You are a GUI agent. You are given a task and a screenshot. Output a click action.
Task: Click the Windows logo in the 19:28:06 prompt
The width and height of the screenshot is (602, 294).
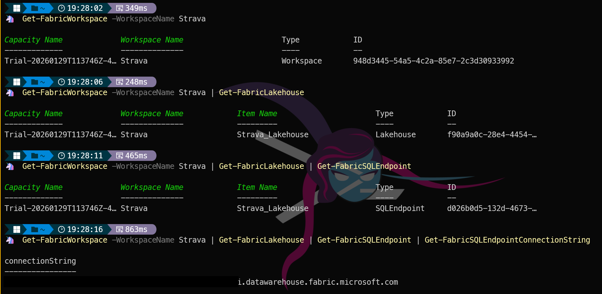[x=17, y=82]
